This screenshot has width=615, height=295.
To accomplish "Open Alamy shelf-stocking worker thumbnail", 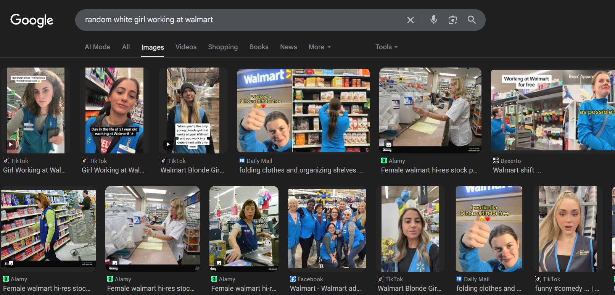I will tap(48, 229).
